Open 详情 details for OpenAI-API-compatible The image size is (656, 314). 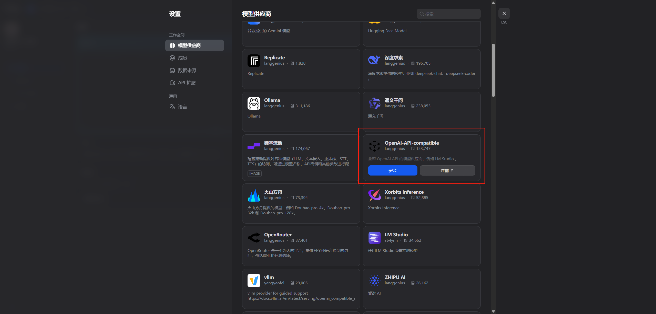pyautogui.click(x=447, y=170)
